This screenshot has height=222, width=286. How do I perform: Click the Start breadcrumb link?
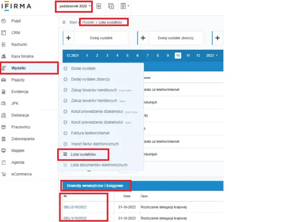click(73, 22)
